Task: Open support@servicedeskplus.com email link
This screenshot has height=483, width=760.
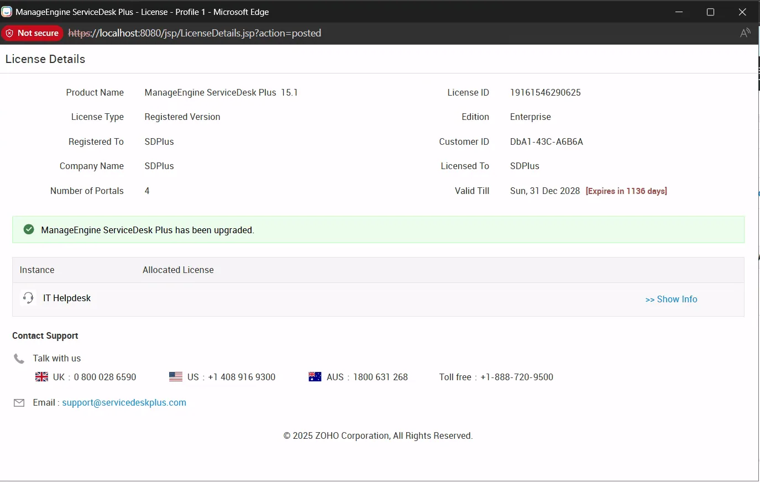Action: coord(124,403)
